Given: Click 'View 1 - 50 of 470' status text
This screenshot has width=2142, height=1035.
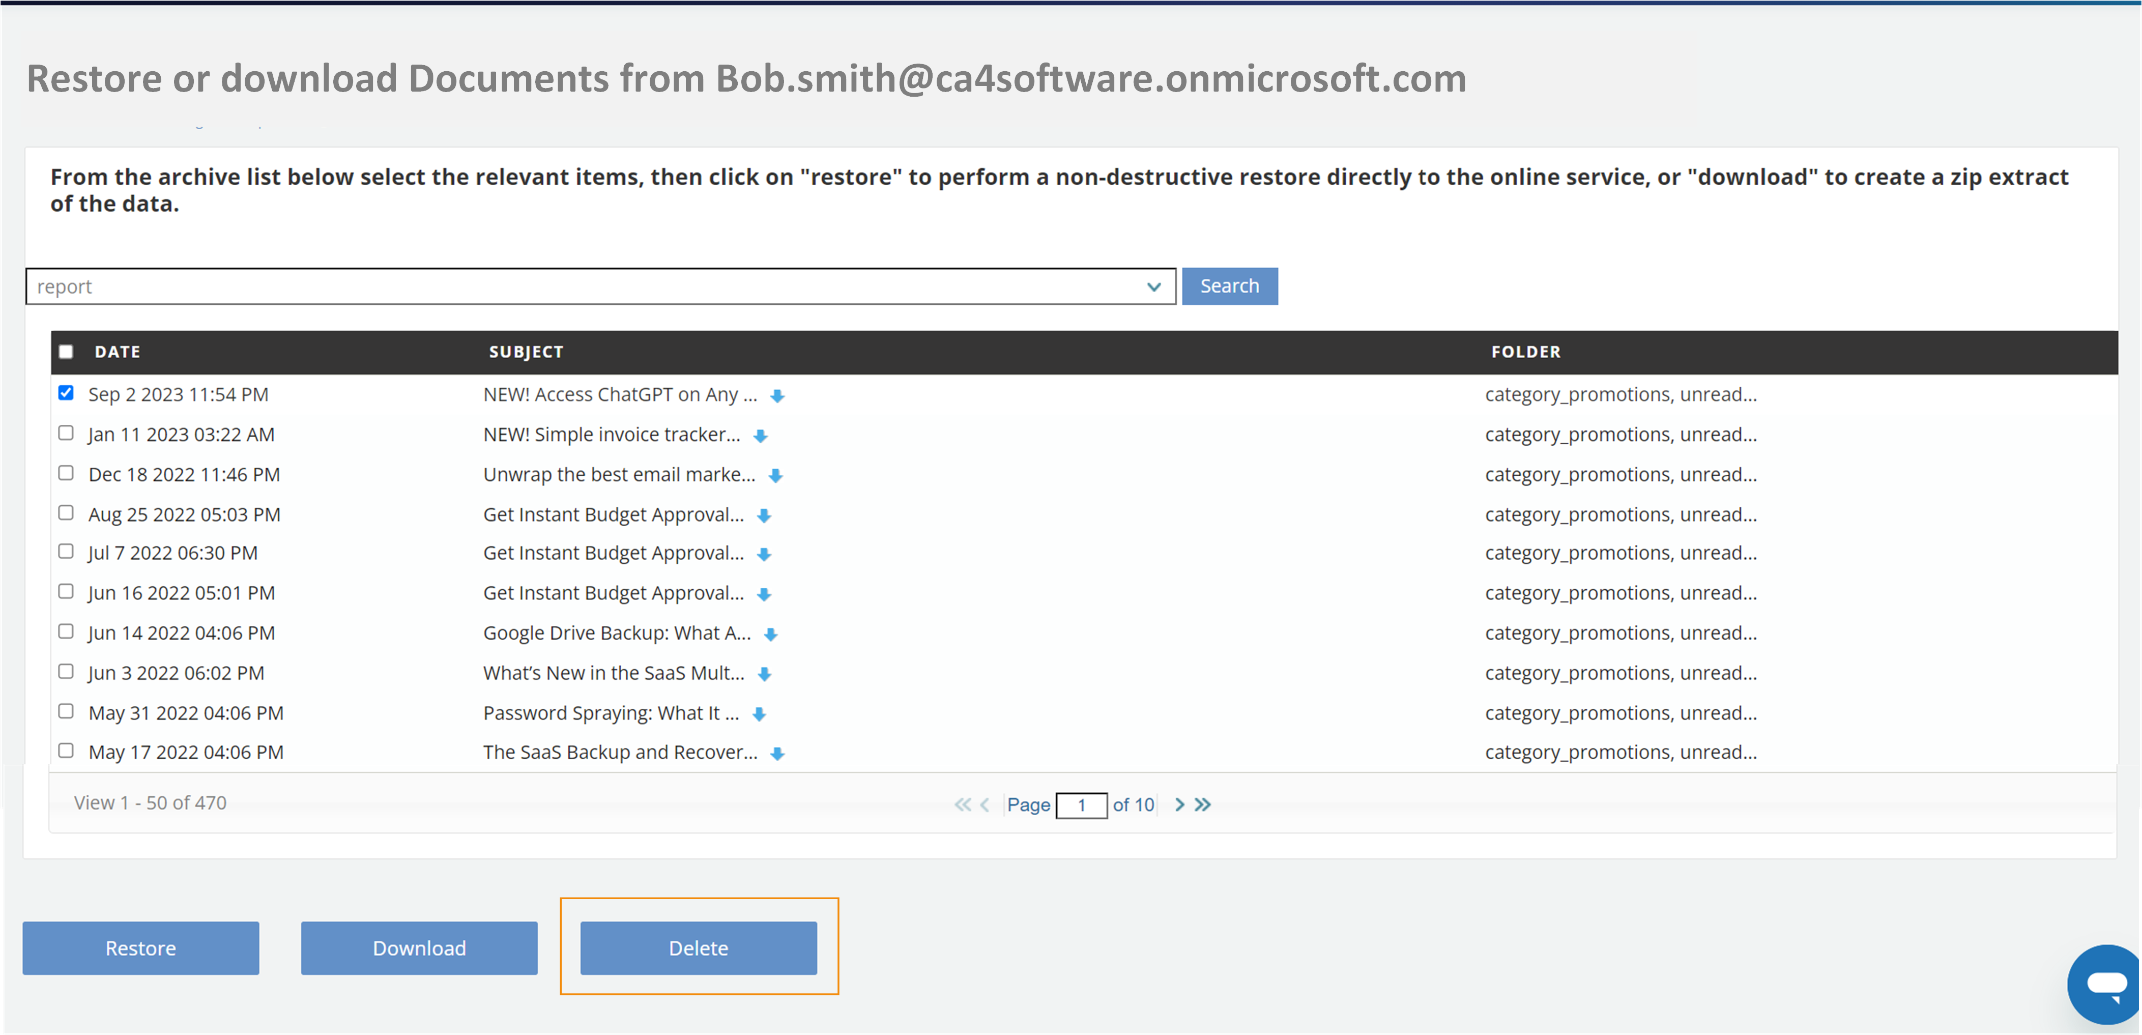Looking at the screenshot, I should (150, 802).
